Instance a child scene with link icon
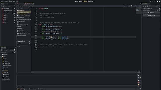The width and height of the screenshot is (161, 90). 4,6
